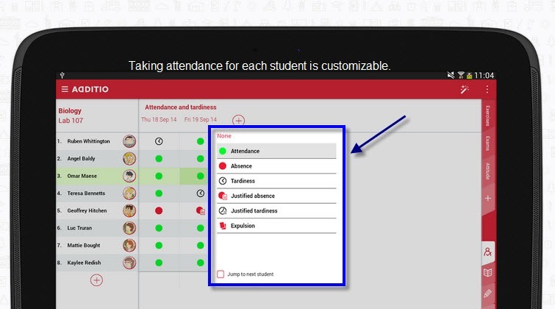Select student name Omar Maese
555x309 pixels.
pyautogui.click(x=82, y=176)
